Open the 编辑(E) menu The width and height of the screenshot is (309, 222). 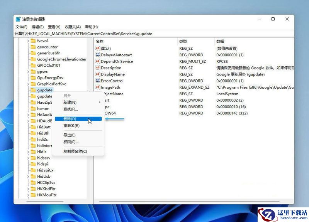pos(37,27)
